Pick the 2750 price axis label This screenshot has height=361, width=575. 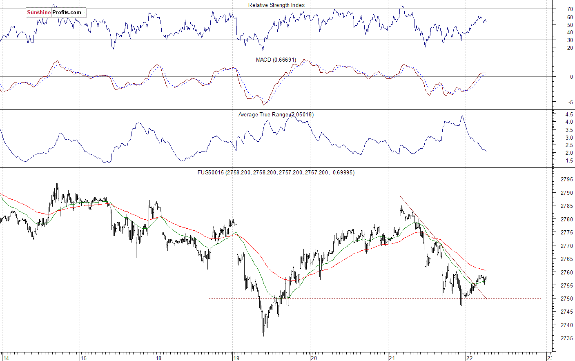[x=566, y=299]
